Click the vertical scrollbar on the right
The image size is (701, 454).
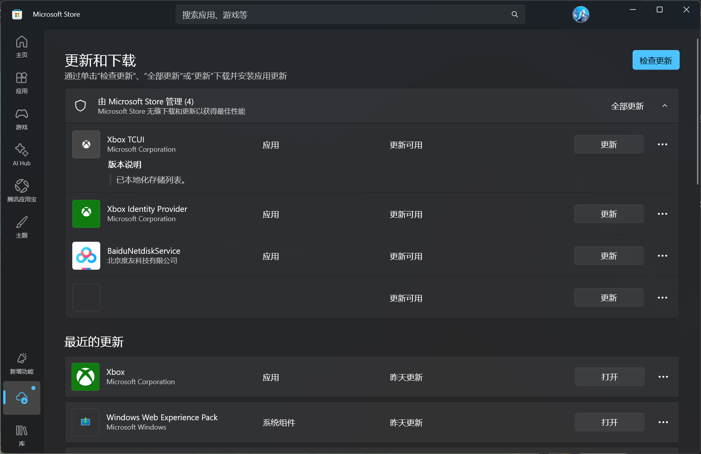point(698,111)
